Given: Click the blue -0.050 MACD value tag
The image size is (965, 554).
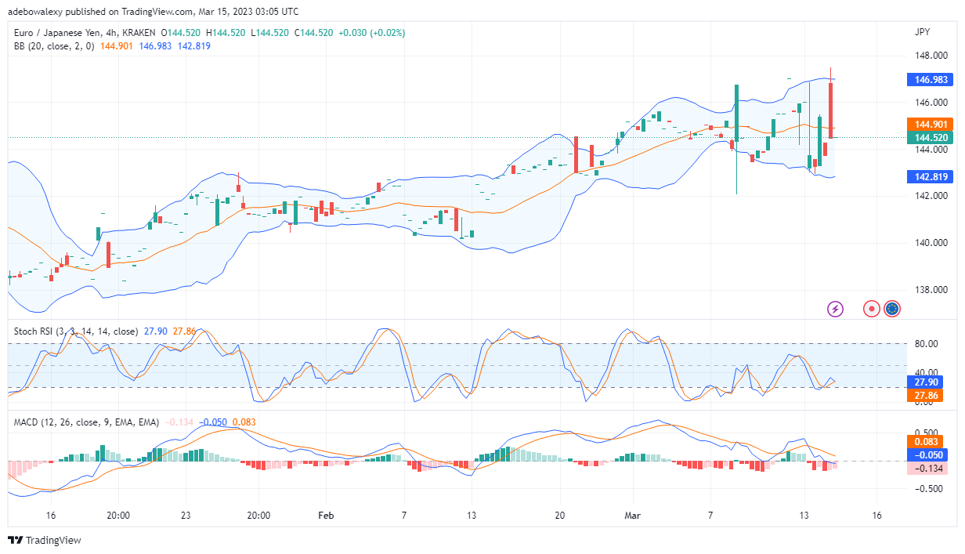Looking at the screenshot, I should pos(927,454).
